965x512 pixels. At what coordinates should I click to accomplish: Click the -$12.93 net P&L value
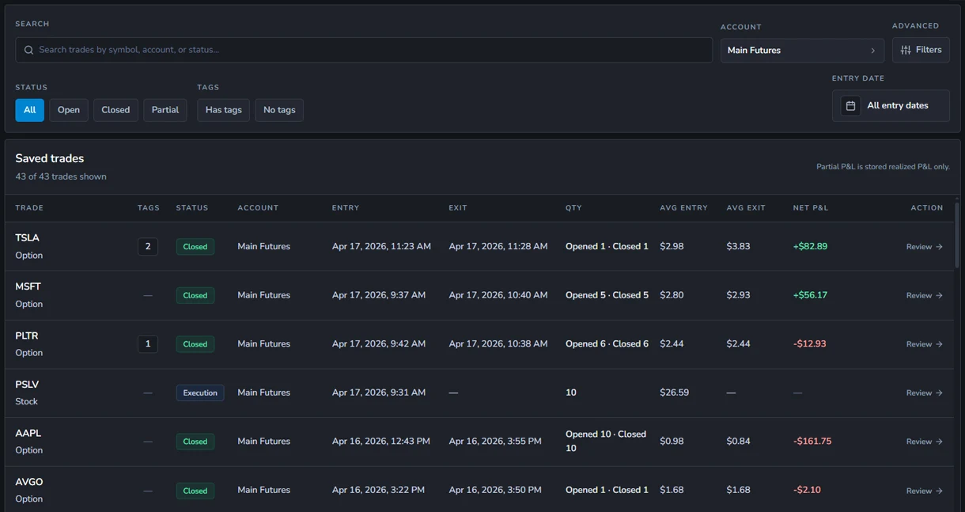pyautogui.click(x=810, y=344)
